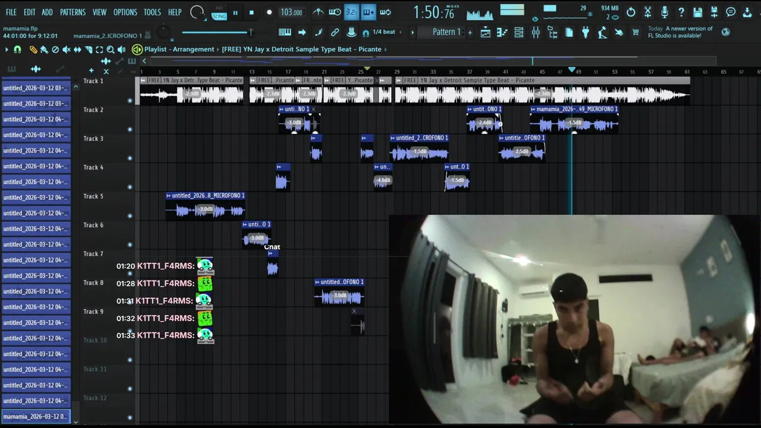The image size is (761, 428).
Task: Click the 103.000 tempo field
Action: pyautogui.click(x=291, y=12)
